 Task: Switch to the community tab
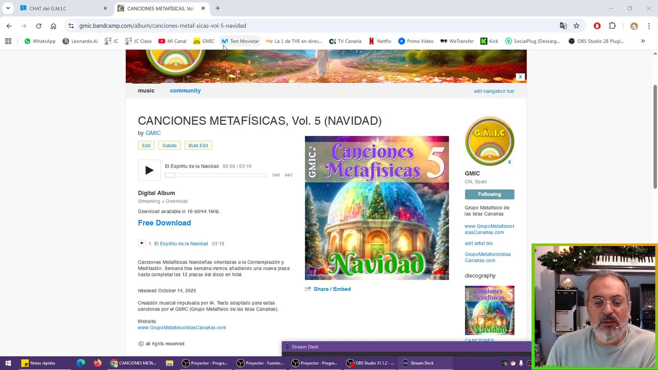[185, 90]
